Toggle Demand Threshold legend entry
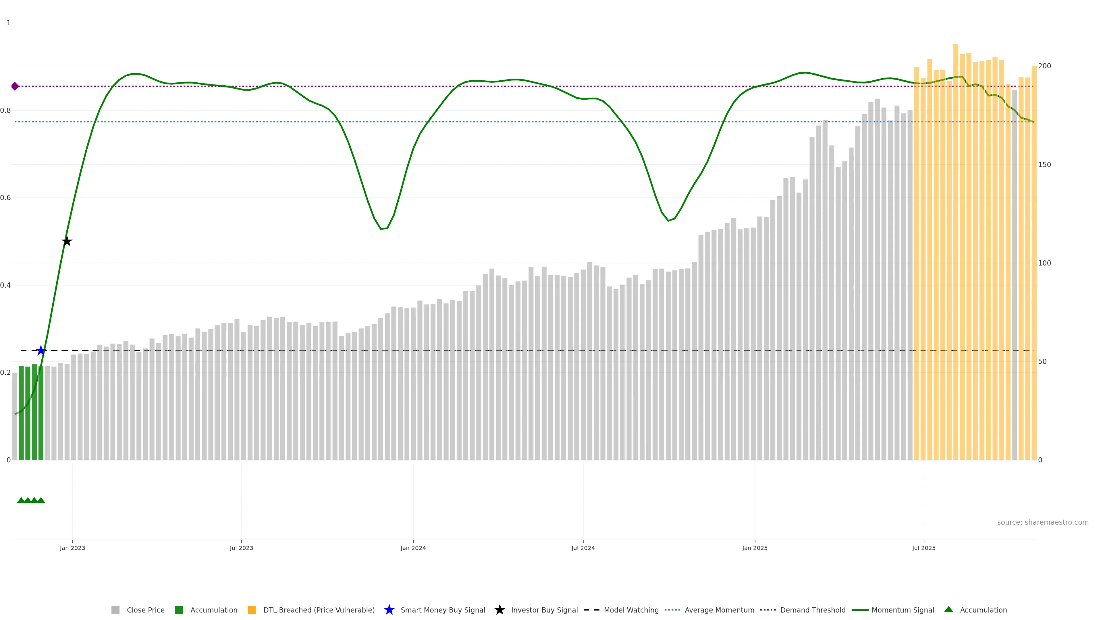This screenshot has width=1103, height=620. 812,610
